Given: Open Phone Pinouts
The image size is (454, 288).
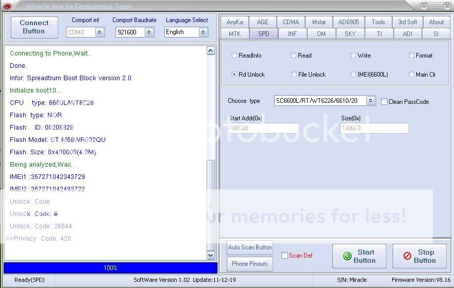Looking at the screenshot, I should pyautogui.click(x=249, y=264).
